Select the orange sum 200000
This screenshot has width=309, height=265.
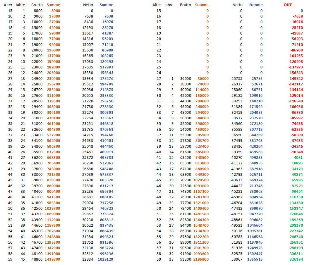click(202, 101)
